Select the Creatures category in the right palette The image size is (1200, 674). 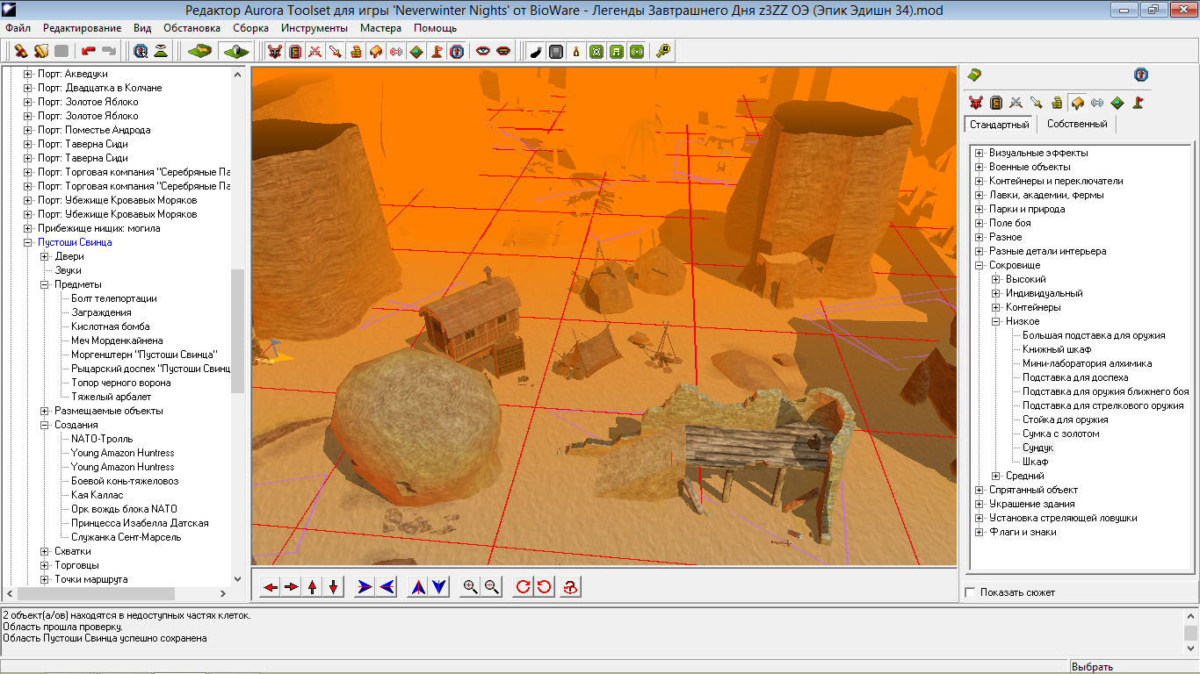975,103
